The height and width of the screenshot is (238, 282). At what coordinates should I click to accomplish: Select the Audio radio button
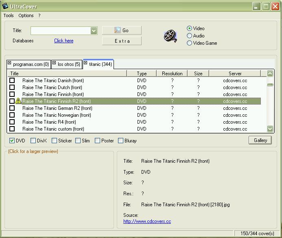[189, 35]
